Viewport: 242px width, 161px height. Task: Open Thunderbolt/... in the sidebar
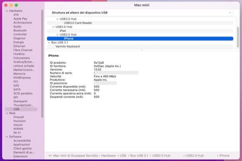coord(23,105)
